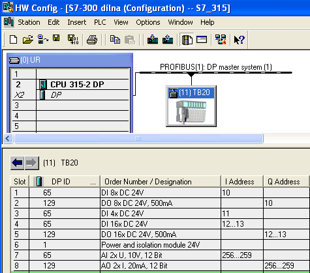Select the italic DP row in rack
The height and width of the screenshot is (273, 310).
click(x=70, y=95)
